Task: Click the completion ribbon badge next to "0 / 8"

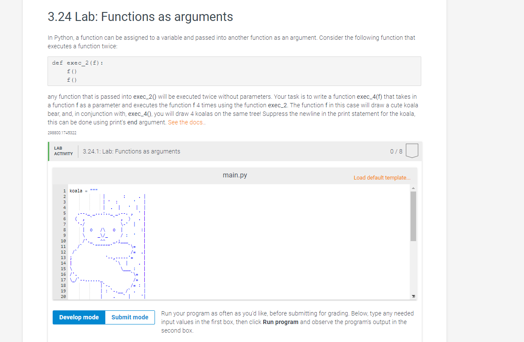Action: (x=411, y=150)
